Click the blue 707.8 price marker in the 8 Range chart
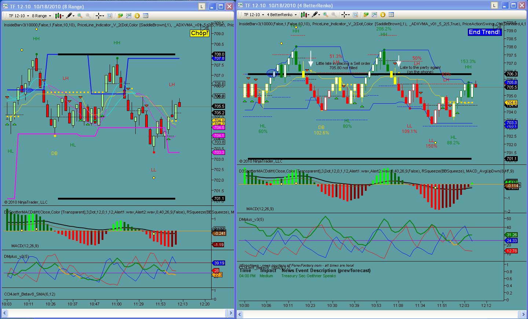Image resolution: width=528 pixels, height=319 pixels. 219,58
